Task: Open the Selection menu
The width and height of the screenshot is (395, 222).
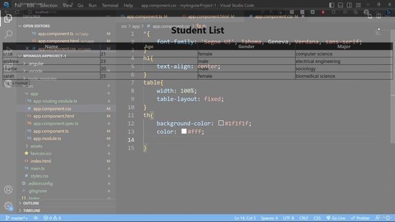Action: (x=48, y=6)
